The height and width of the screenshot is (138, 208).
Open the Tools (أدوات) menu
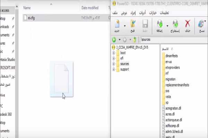coord(142,13)
